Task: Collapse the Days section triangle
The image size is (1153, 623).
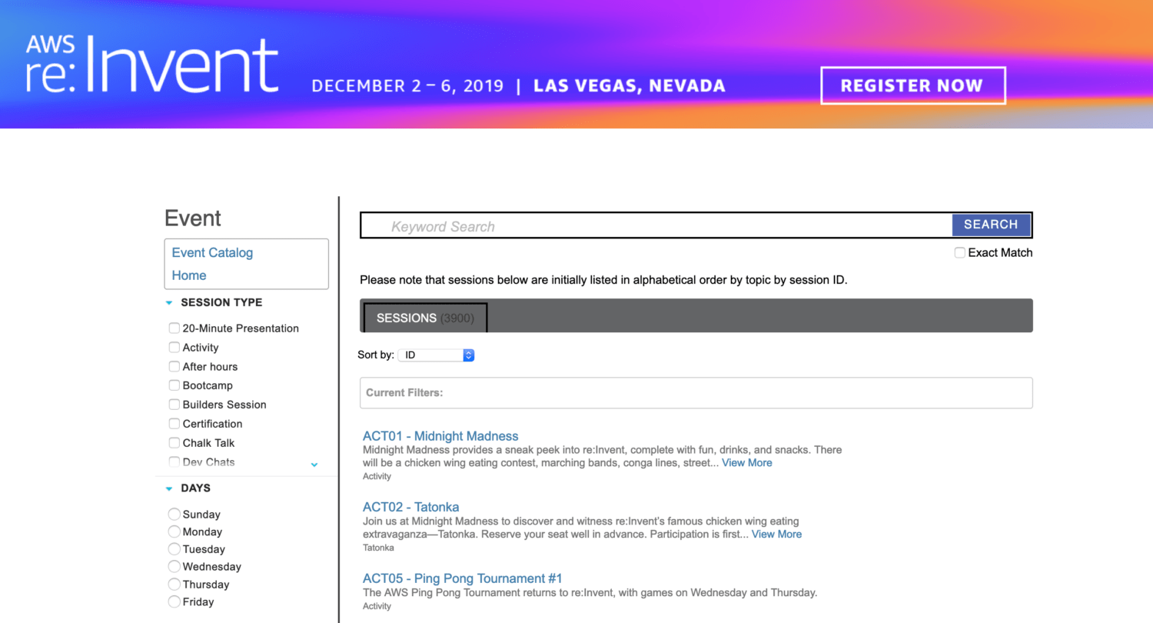Action: [x=169, y=488]
